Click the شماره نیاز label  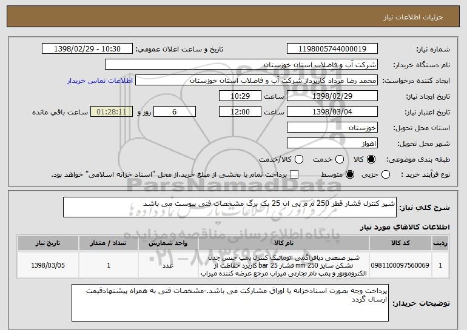pos(433,49)
